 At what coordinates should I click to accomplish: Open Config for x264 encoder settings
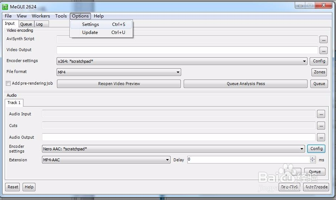pos(319,61)
